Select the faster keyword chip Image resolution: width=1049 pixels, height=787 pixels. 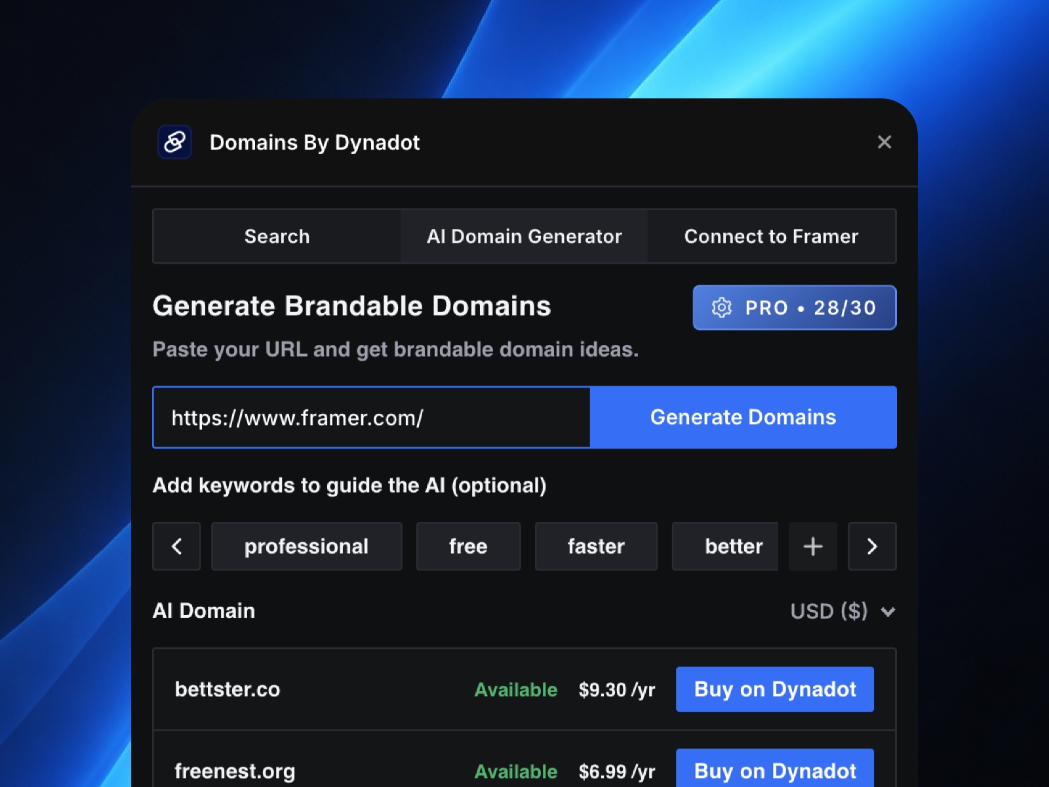595,546
